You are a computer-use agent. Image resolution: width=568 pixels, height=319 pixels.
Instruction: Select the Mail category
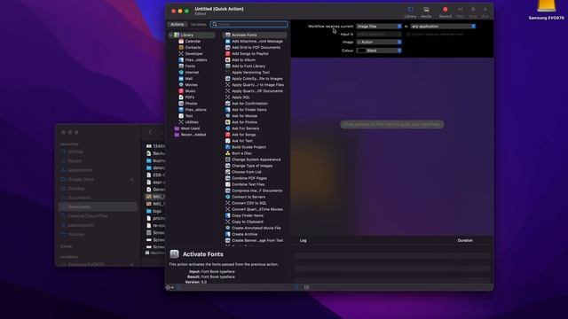(185, 79)
